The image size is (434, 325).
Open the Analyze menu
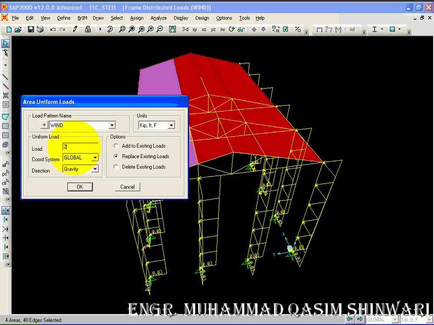[x=158, y=18]
